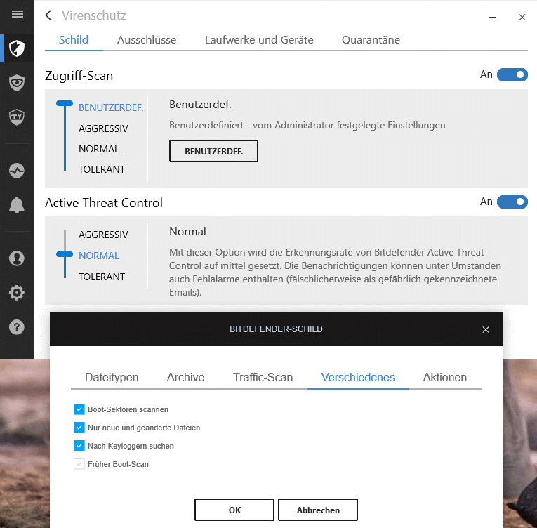
Task: Click the BENUTZERDEF. button
Action: pyautogui.click(x=213, y=151)
